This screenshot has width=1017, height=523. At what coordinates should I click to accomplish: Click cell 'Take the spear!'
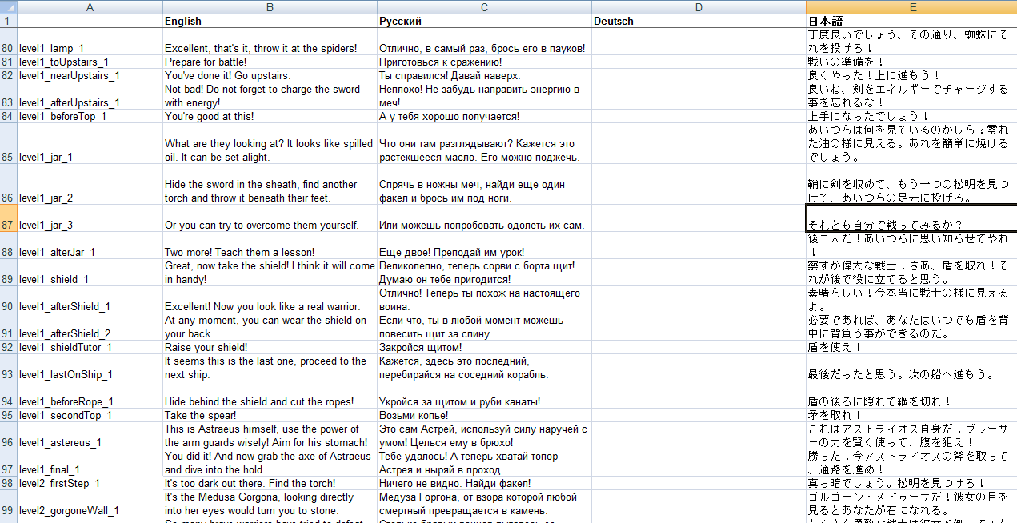pyautogui.click(x=270, y=415)
